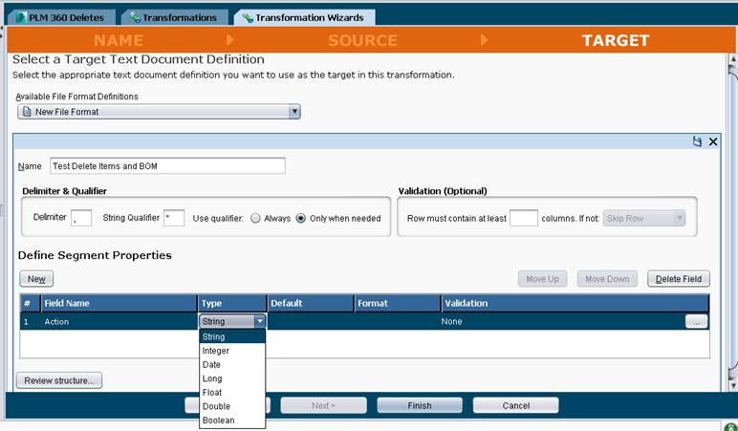Click the Move Down button
The width and height of the screenshot is (738, 431).
point(607,279)
